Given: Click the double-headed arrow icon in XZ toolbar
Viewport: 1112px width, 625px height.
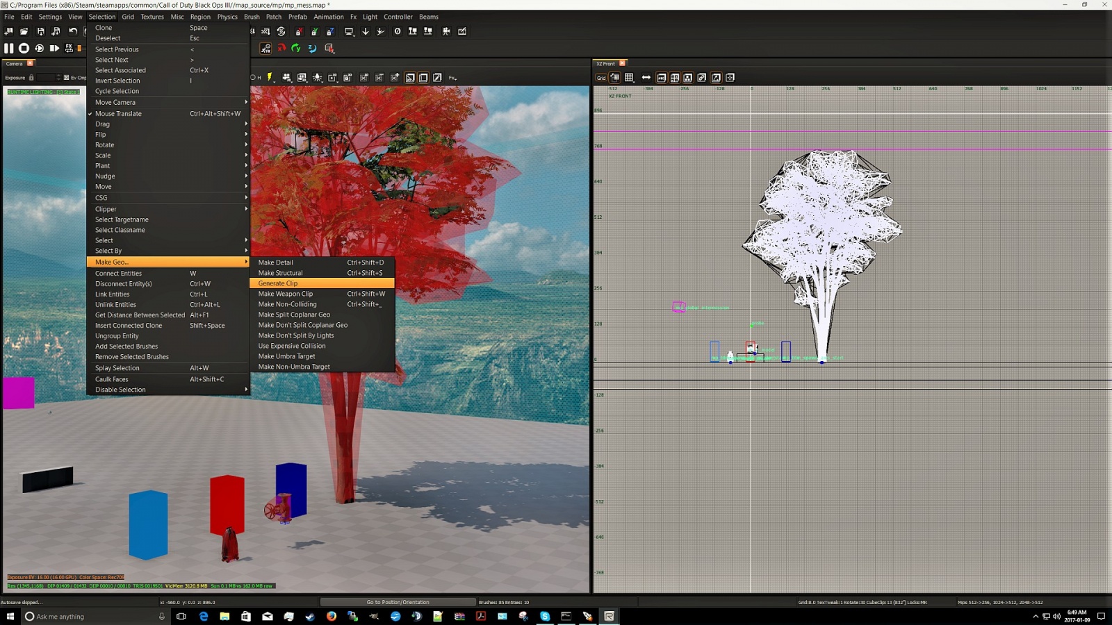Looking at the screenshot, I should (646, 78).
